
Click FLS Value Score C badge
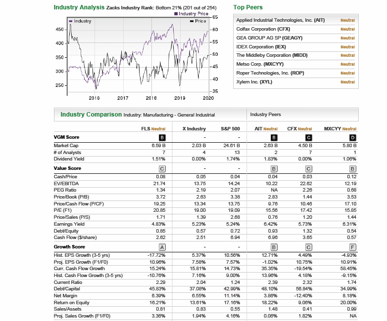pos(162,169)
